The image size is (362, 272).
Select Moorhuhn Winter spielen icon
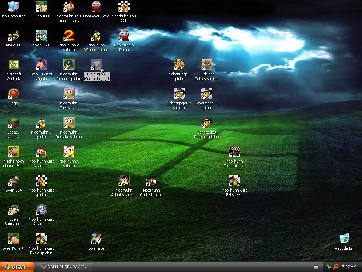tap(96, 36)
